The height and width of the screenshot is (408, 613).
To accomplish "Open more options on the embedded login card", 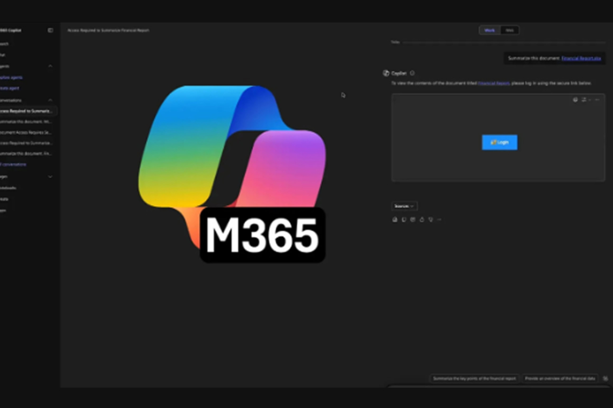I will (597, 100).
